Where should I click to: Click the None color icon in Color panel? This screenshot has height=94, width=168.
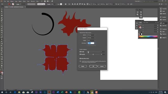tap(139, 34)
